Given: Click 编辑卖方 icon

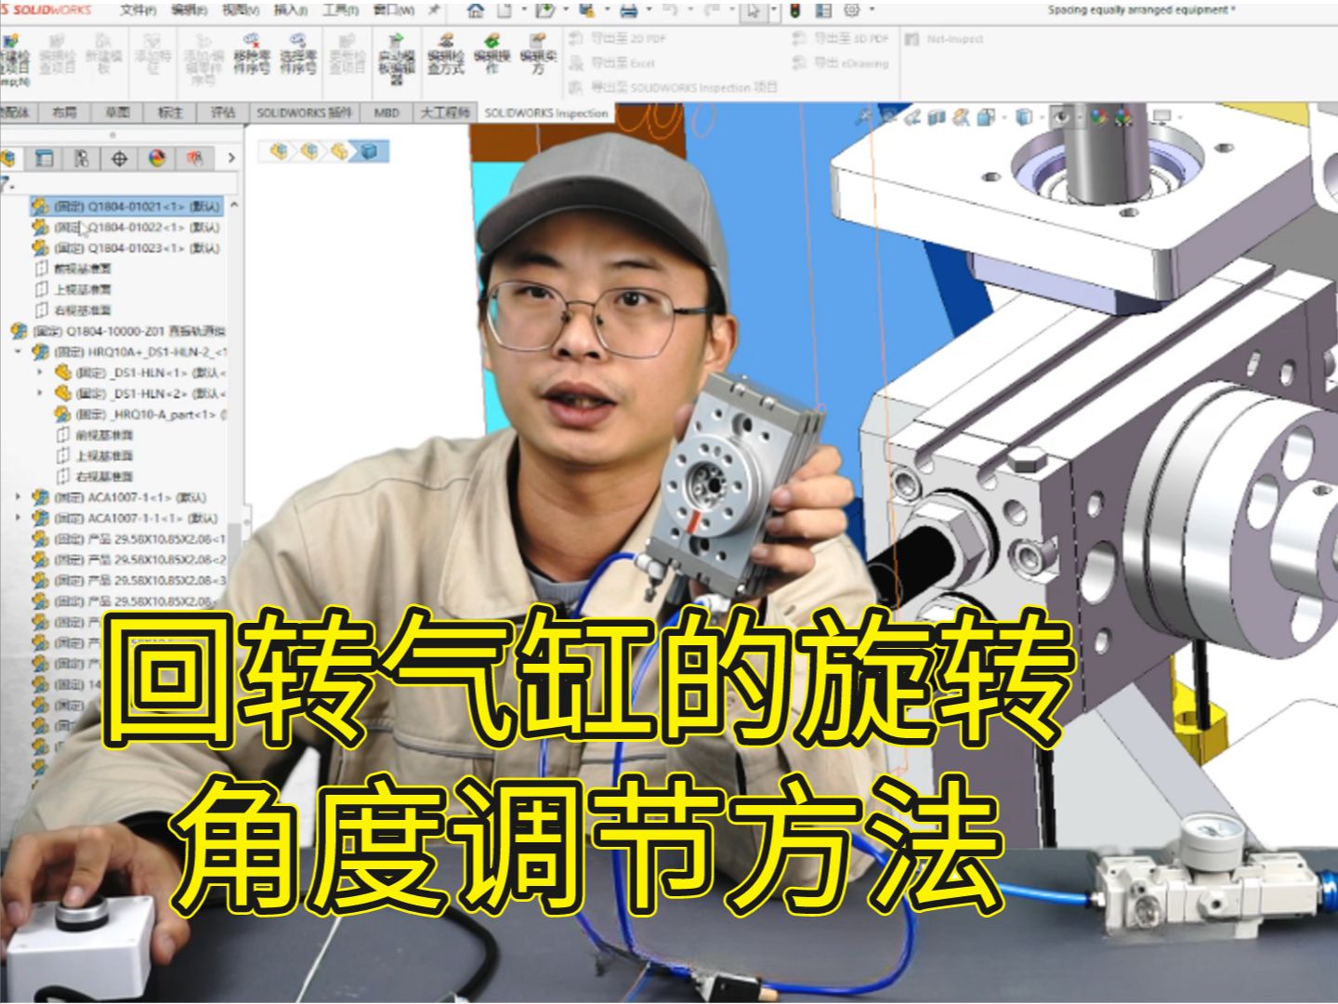Looking at the screenshot, I should pos(538,55).
